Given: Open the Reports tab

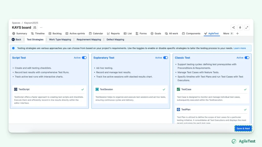Looking at the screenshot, I should pyautogui.click(x=113, y=33).
